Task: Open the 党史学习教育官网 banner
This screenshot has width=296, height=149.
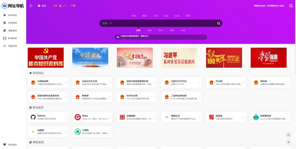Action: tap(135, 58)
